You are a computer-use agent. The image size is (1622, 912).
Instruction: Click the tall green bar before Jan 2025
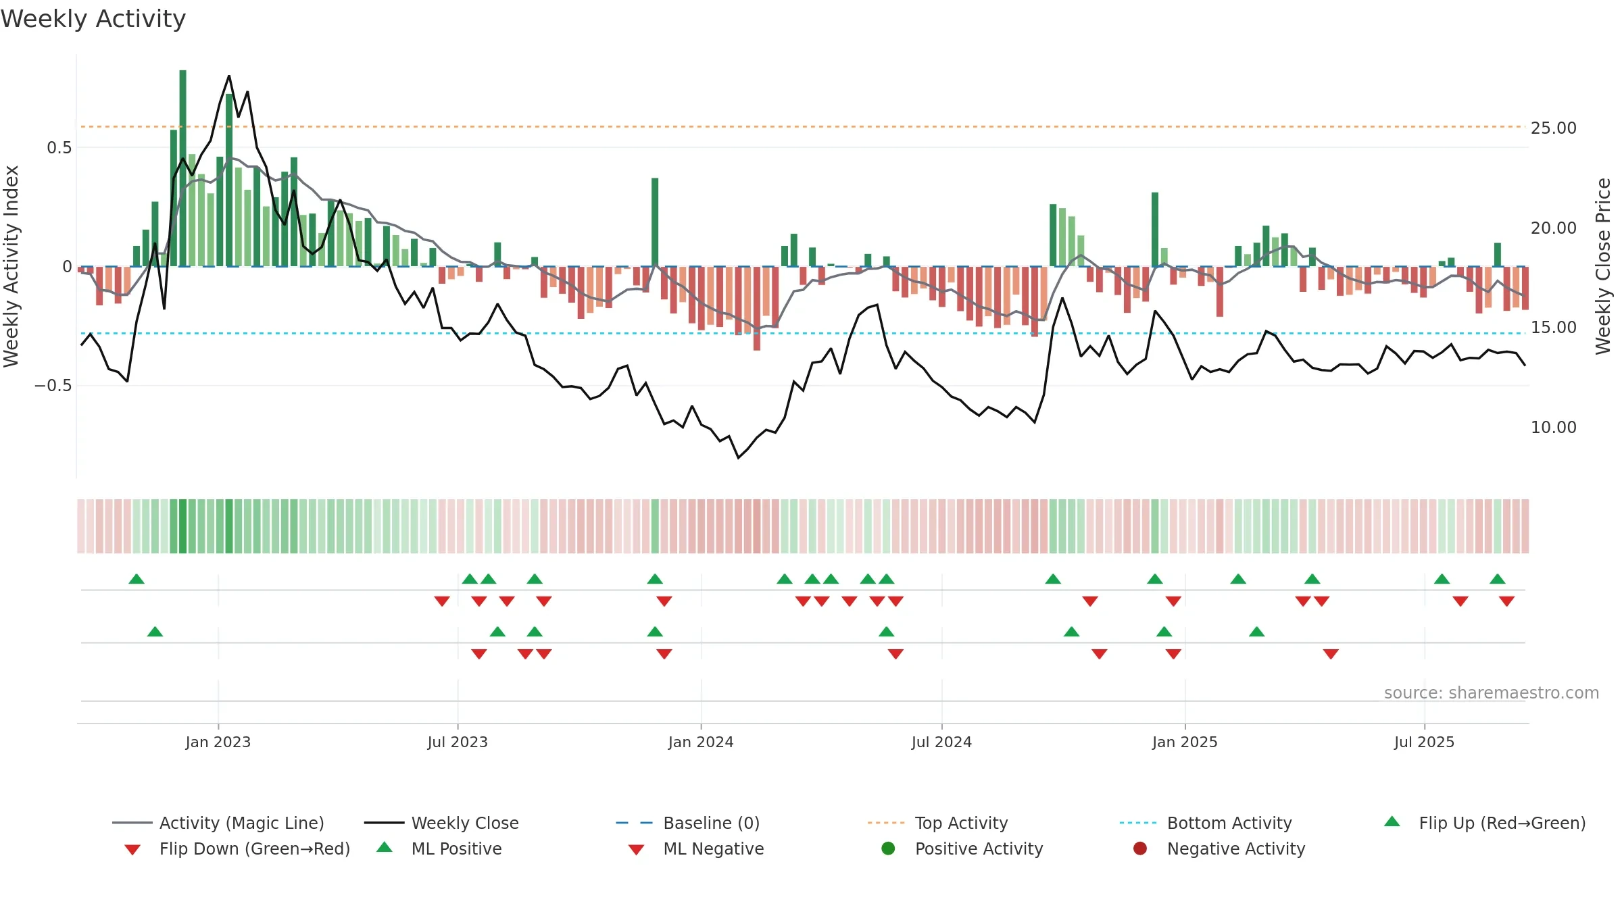tap(1155, 230)
